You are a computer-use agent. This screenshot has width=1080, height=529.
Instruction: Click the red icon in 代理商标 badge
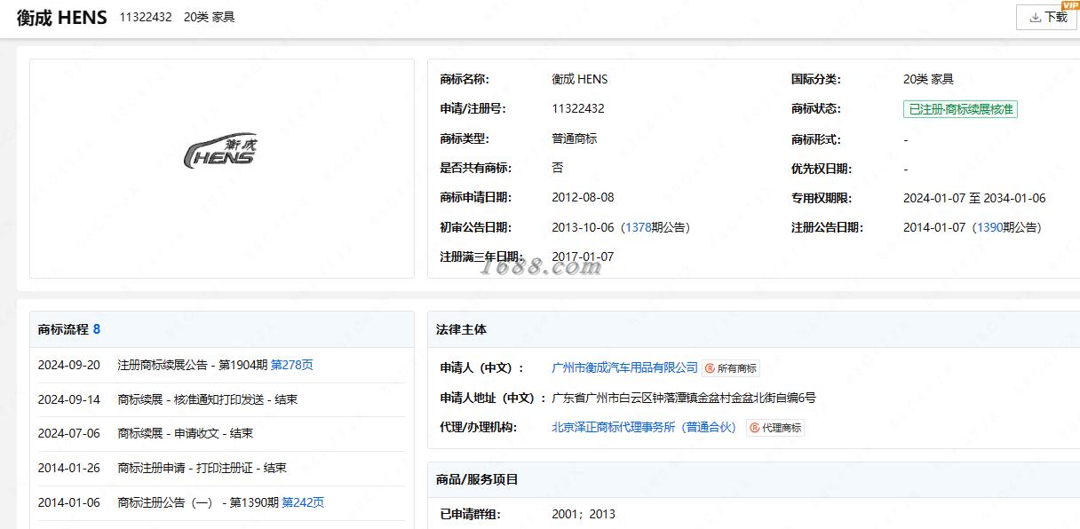pyautogui.click(x=754, y=428)
